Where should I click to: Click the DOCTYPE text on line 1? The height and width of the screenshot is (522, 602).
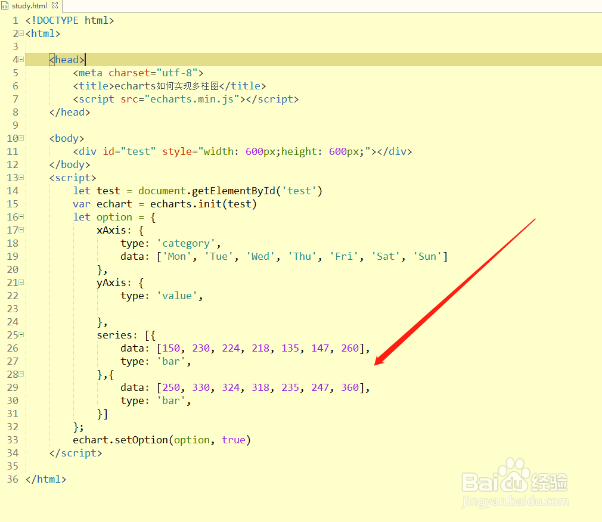pos(58,20)
